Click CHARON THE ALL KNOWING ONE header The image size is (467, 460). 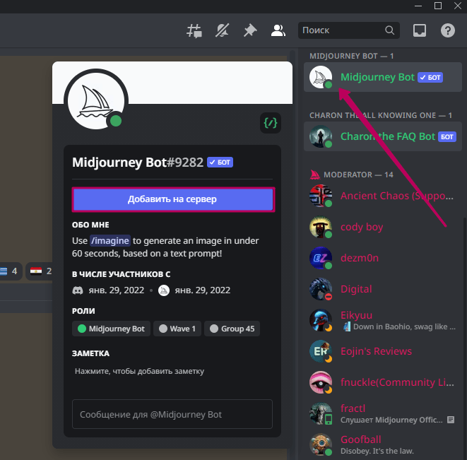(381, 115)
